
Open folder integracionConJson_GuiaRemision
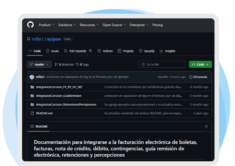pyautogui.click(x=58, y=96)
